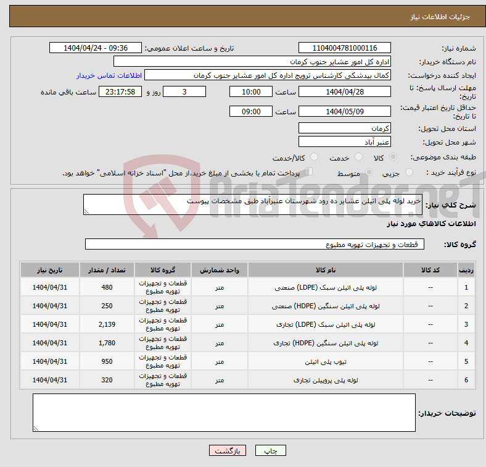Click the بازگشت (back) button
The height and width of the screenshot is (467, 486).
(228, 450)
